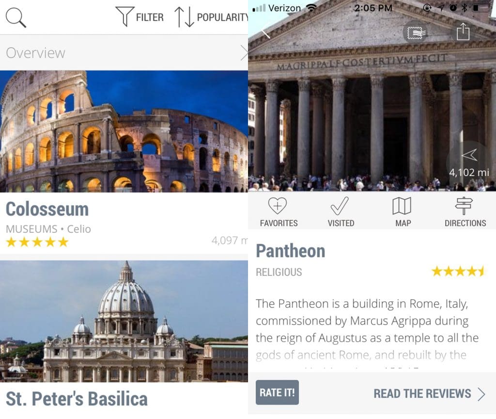Tap the share icon over Pantheon photo
The width and height of the screenshot is (496, 419).
tap(463, 32)
